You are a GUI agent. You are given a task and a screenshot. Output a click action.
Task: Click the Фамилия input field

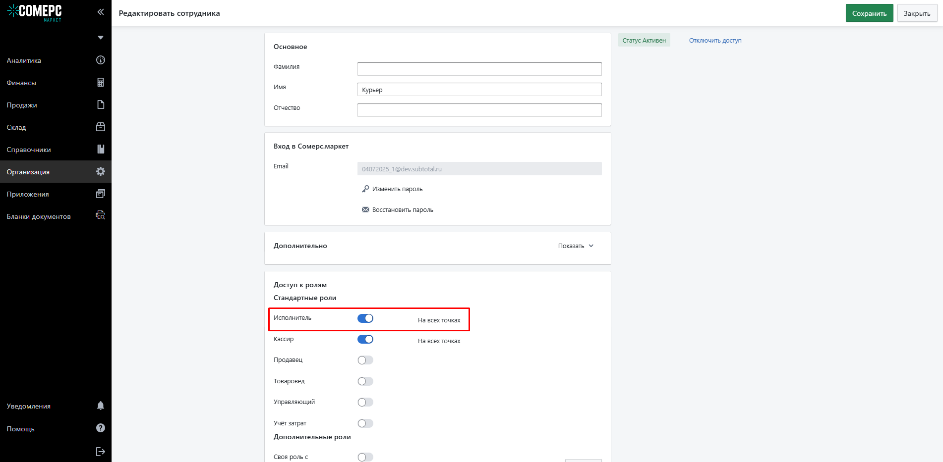click(x=479, y=69)
